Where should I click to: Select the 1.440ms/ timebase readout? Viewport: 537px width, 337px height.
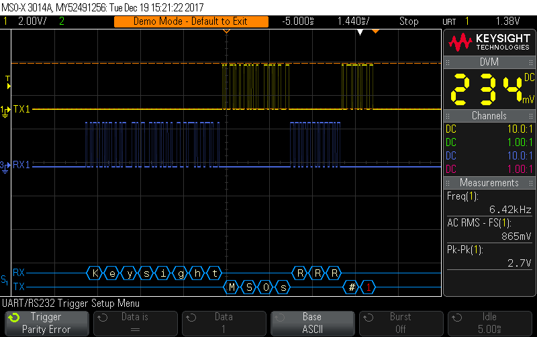(354, 21)
